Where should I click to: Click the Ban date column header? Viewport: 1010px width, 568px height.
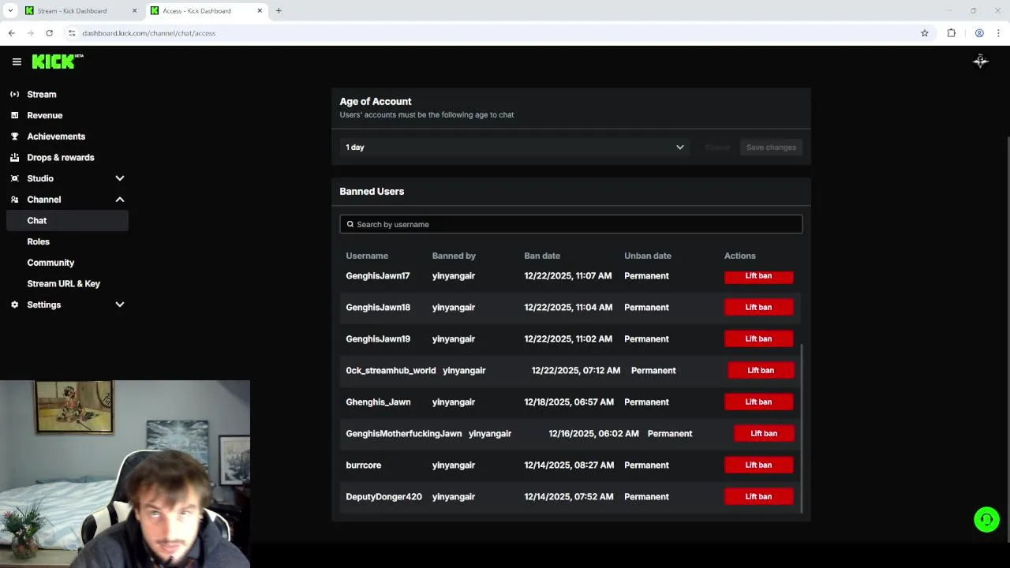point(542,256)
